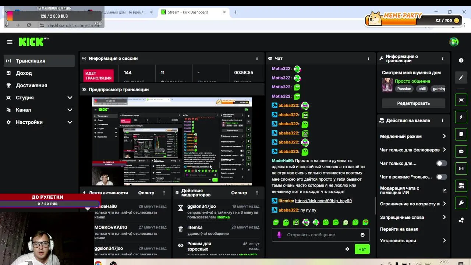471x265 pixels.
Task: Click the document list widget icon in sidebar
Action: click(461, 134)
